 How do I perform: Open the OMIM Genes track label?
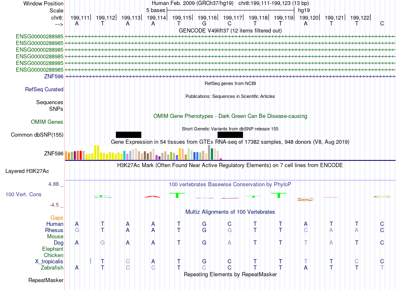(47, 122)
